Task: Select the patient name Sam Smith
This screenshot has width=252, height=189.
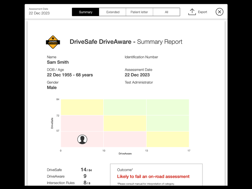Action: [58, 62]
